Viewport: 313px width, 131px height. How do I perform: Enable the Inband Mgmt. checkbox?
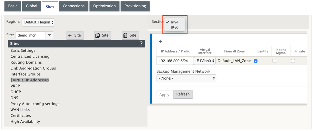point(274,61)
